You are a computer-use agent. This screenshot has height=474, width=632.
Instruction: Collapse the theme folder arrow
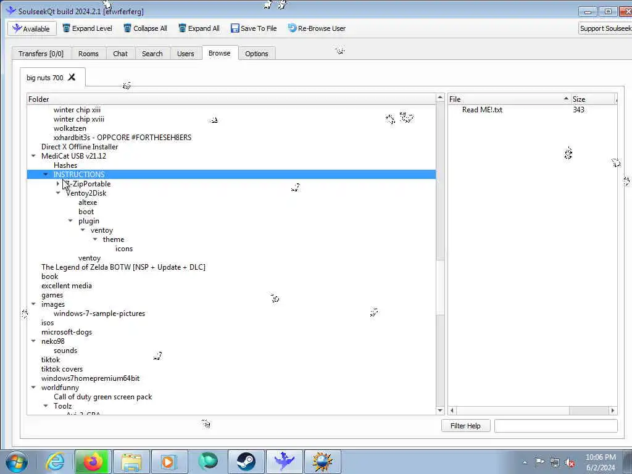click(x=95, y=239)
